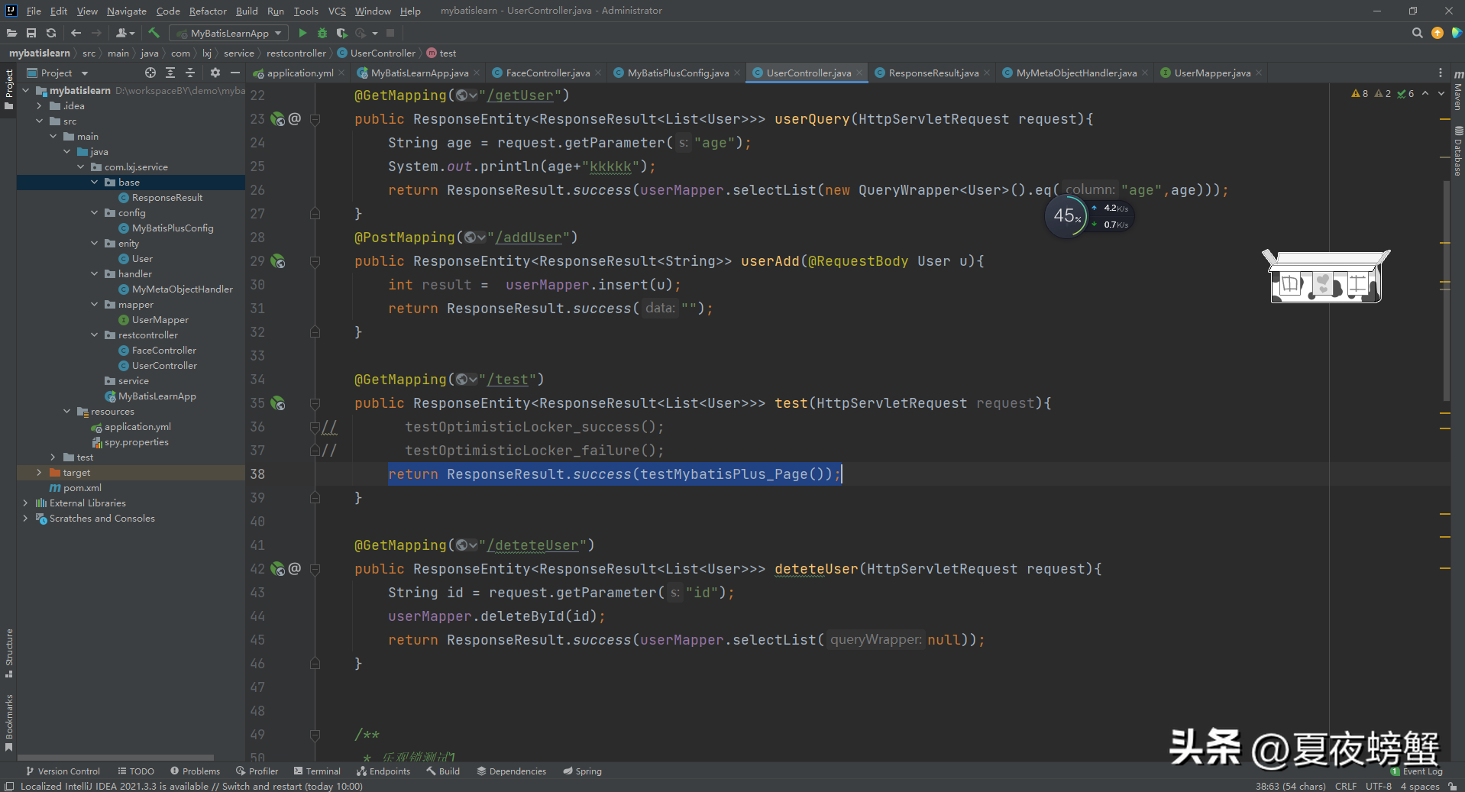The height and width of the screenshot is (792, 1465).
Task: Collapse the restcontroller package node
Action: [95, 335]
